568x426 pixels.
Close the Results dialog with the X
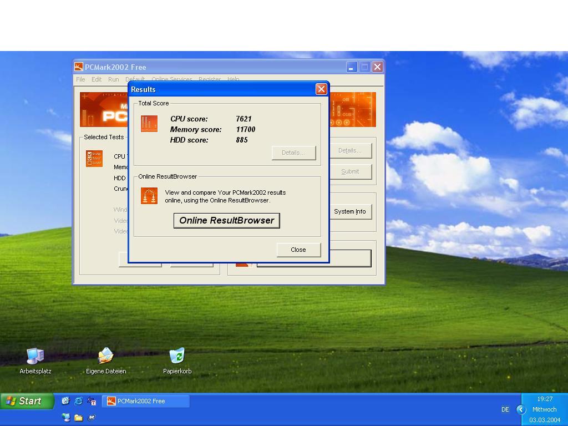coord(321,89)
